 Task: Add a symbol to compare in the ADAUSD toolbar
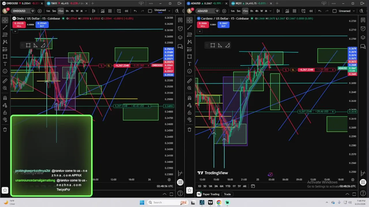pos(224,11)
